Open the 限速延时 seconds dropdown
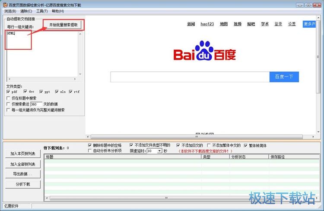Screen dimensions: 324x211 (159, 151)
